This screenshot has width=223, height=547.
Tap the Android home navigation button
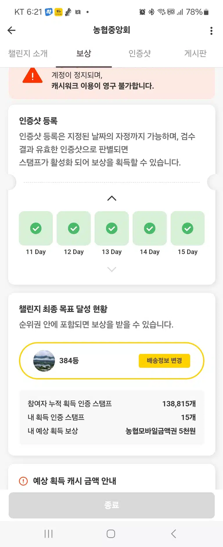point(111,534)
